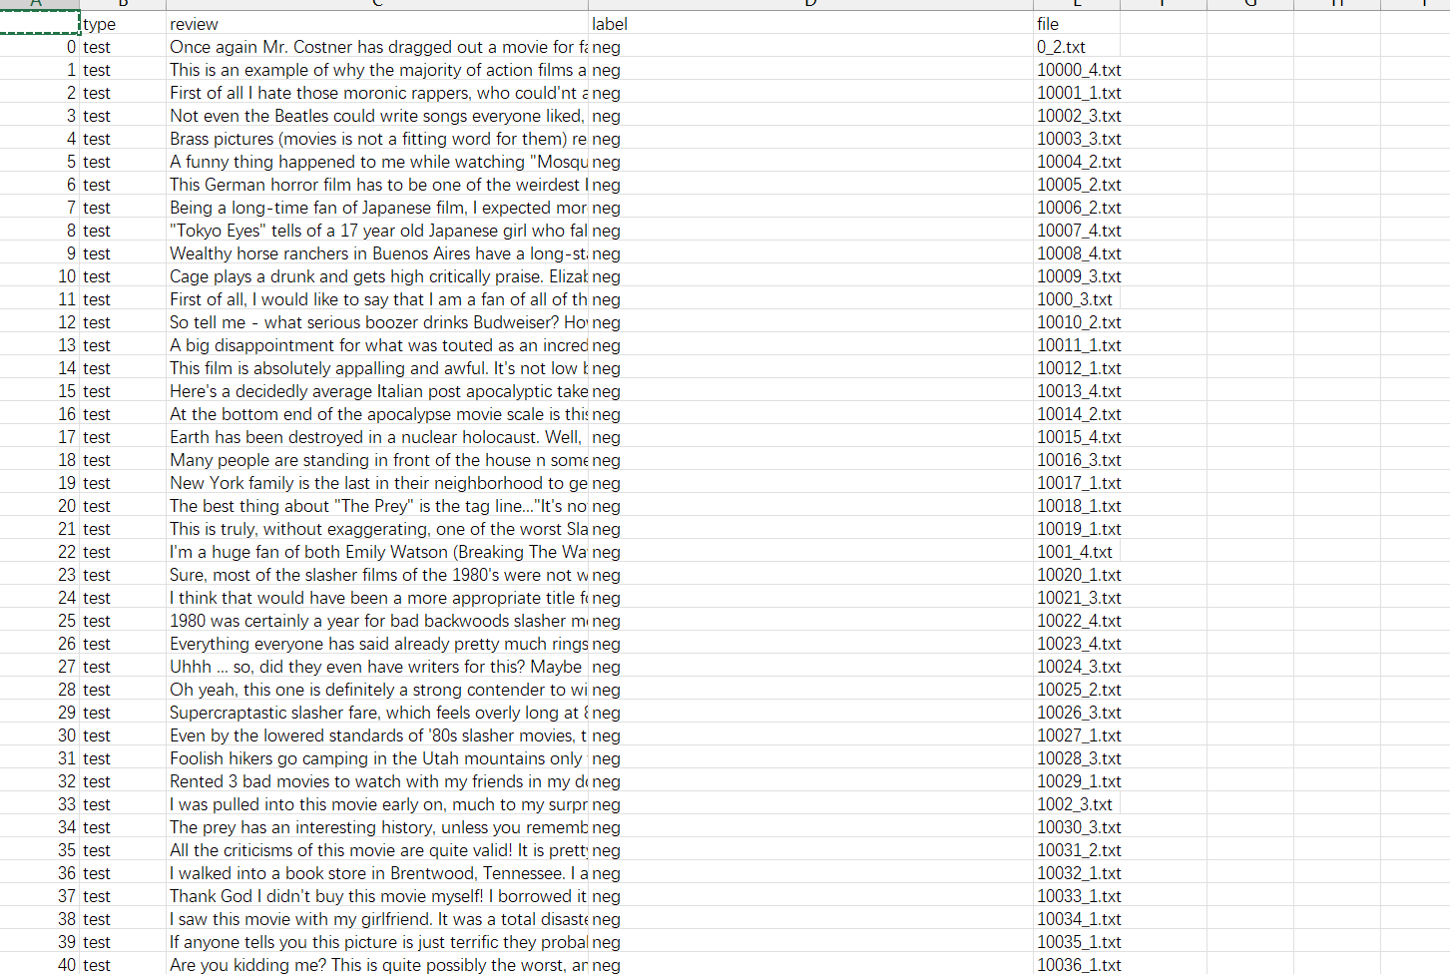Select the file cell 1002_3.txt

pyautogui.click(x=1077, y=804)
